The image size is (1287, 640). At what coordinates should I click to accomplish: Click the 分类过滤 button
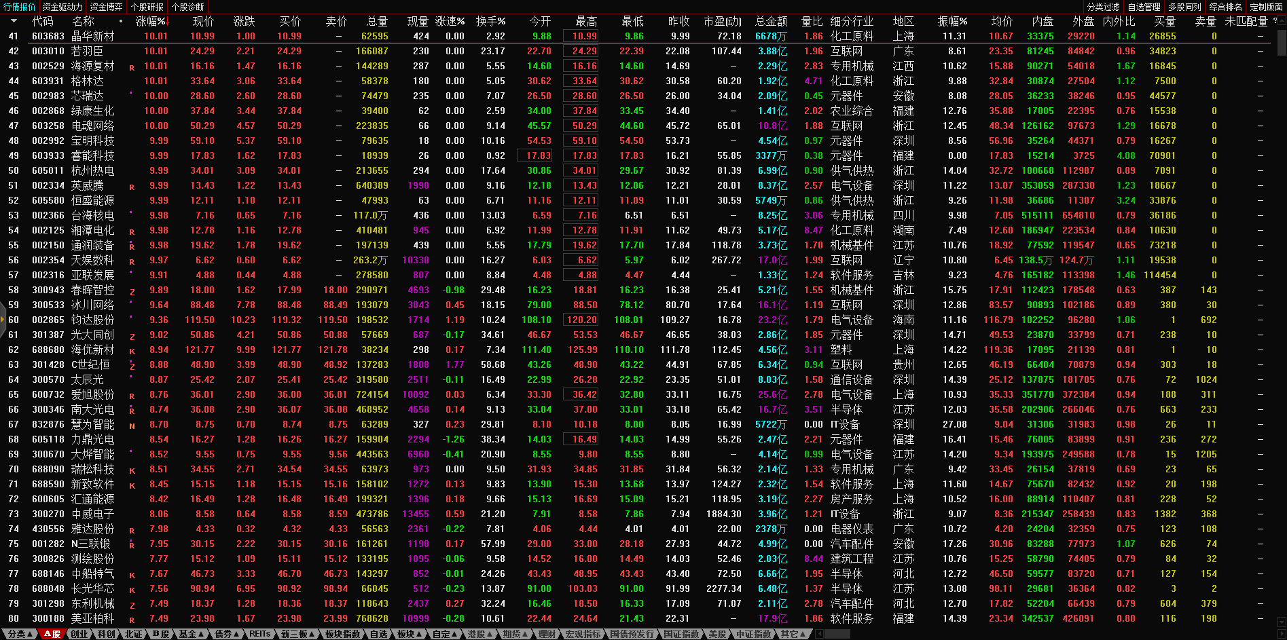[x=1103, y=7]
